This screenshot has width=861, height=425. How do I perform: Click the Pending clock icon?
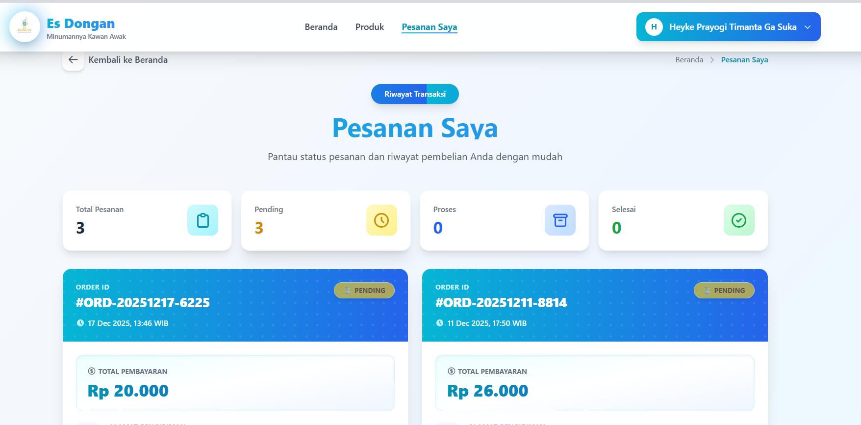pyautogui.click(x=381, y=220)
